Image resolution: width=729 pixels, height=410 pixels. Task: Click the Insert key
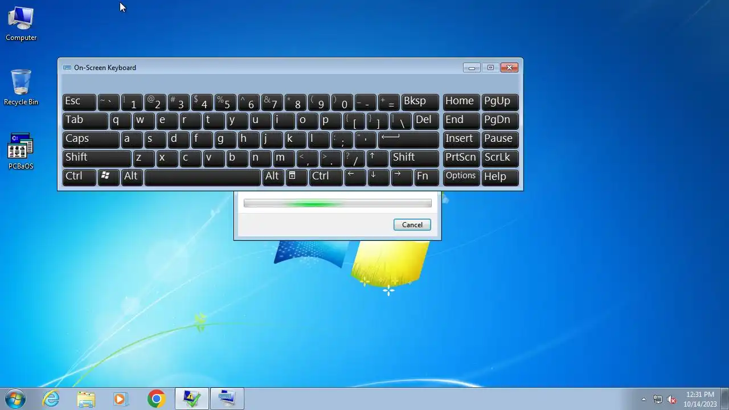pyautogui.click(x=461, y=139)
